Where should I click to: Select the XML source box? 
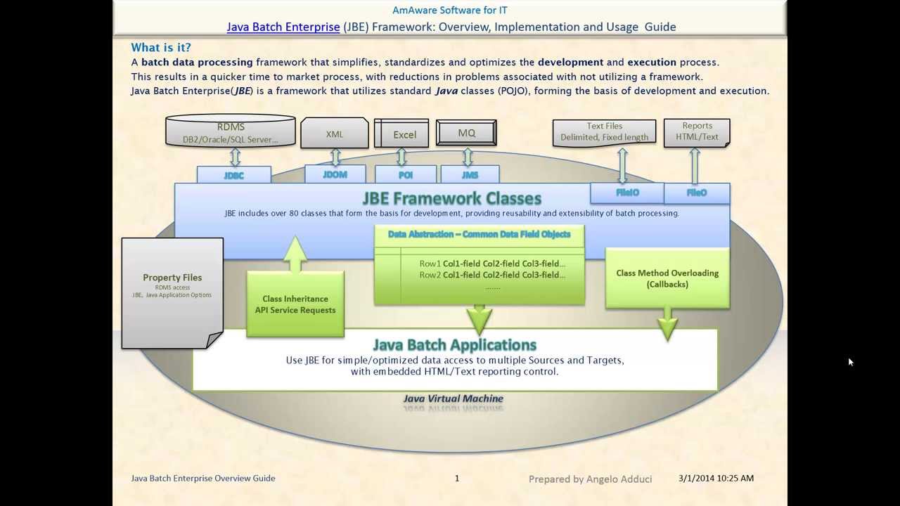click(x=335, y=134)
